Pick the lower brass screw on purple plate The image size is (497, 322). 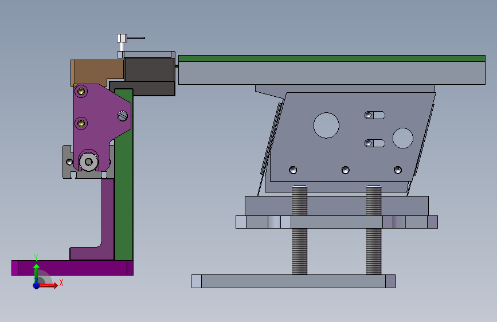click(x=81, y=123)
